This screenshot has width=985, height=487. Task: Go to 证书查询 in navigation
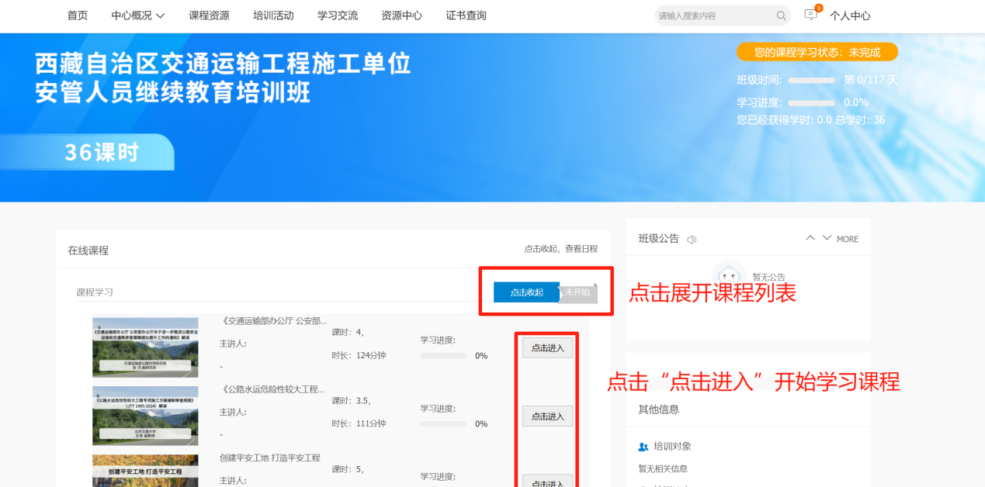tap(466, 16)
